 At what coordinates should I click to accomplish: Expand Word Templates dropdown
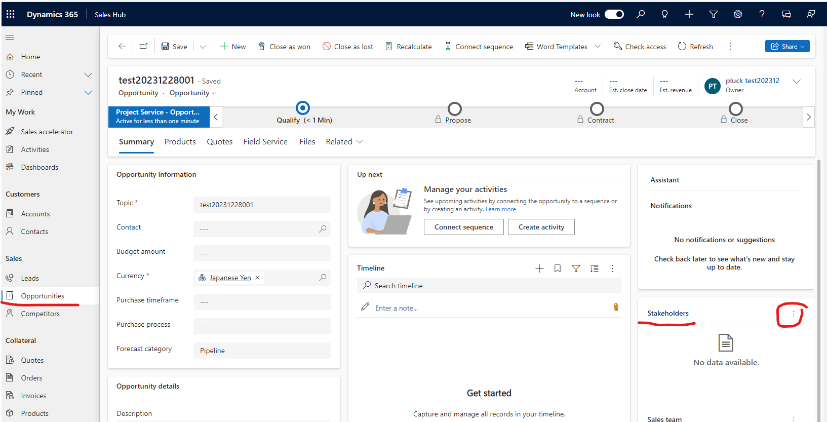(x=598, y=46)
